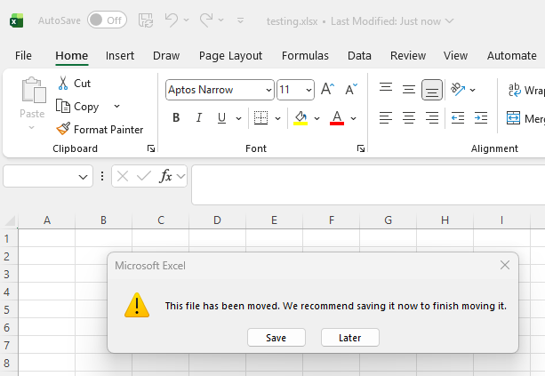Select Middle Align icon
545x376 pixels.
[x=409, y=89]
